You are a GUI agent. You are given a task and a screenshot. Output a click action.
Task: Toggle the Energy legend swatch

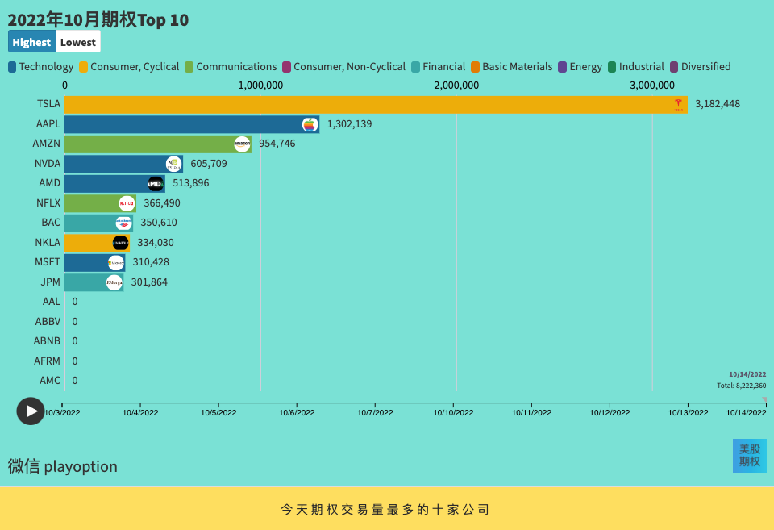[562, 67]
